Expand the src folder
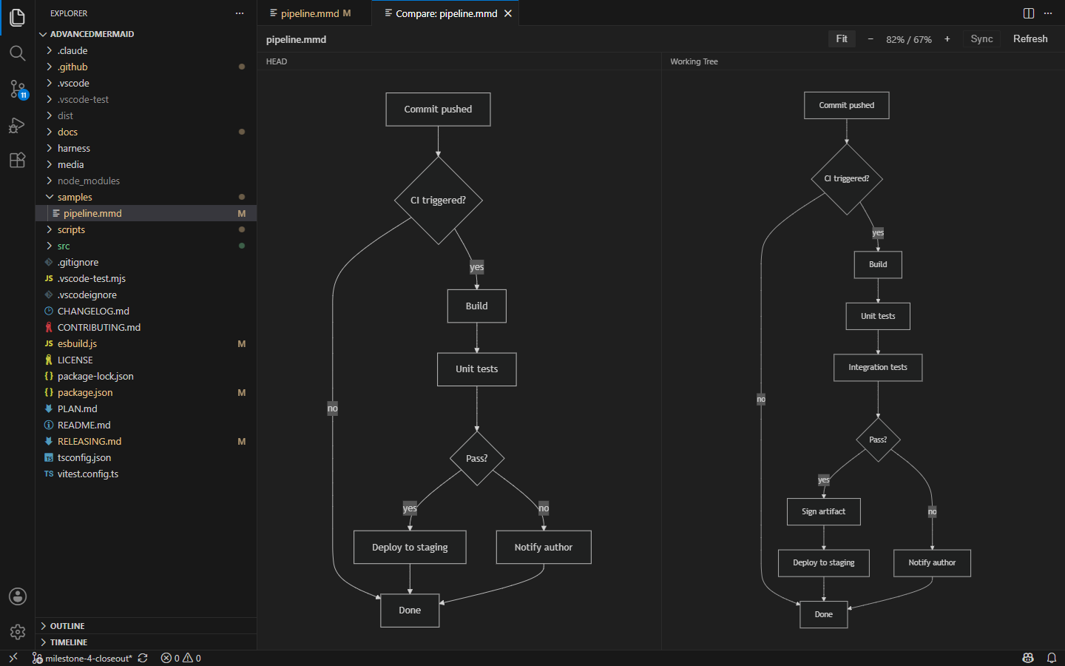This screenshot has height=666, width=1065. point(146,246)
